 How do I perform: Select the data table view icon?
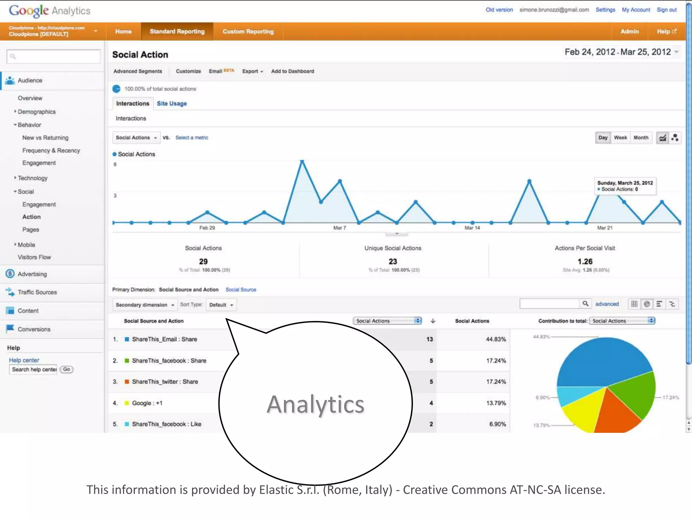pyautogui.click(x=634, y=304)
